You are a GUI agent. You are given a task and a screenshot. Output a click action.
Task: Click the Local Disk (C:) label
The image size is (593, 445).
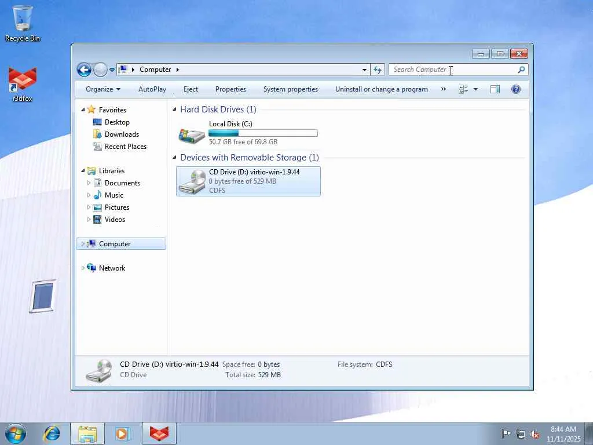point(230,124)
